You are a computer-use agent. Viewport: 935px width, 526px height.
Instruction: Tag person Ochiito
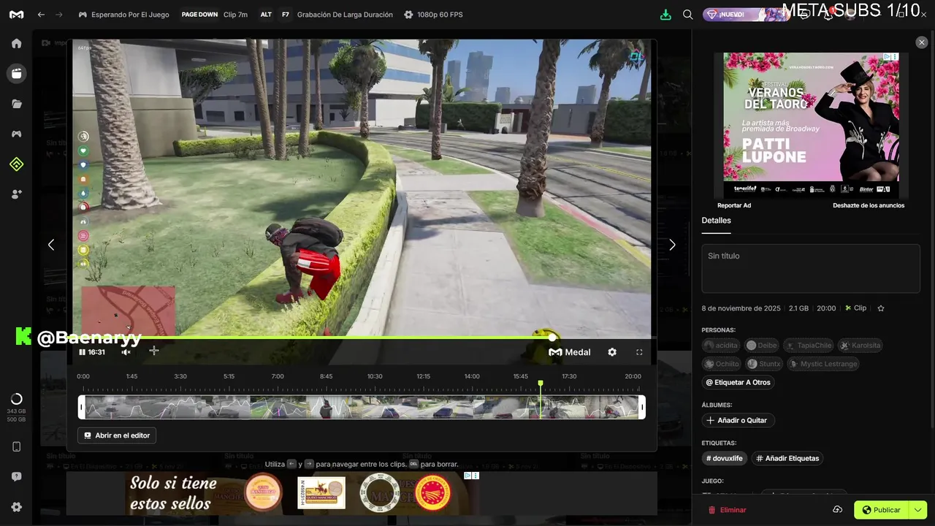722,364
